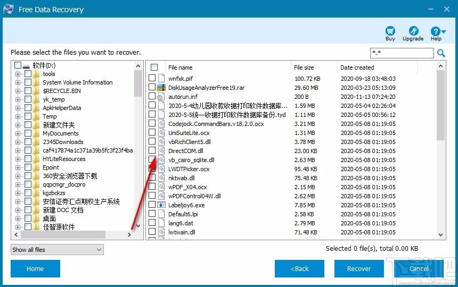This screenshot has width=458, height=287.
Task: Expand the 2345Downloads folder node
Action: 18,142
